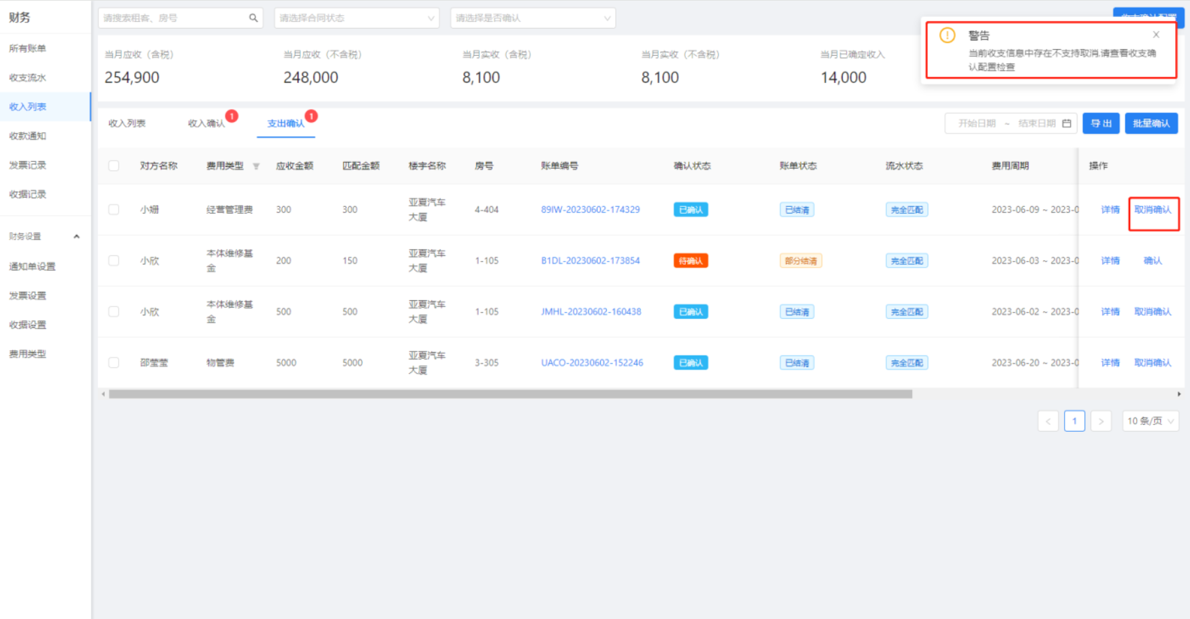Viewport: 1190px width, 619px height.
Task: Check the 邵莹莹 row checkbox
Action: (114, 363)
